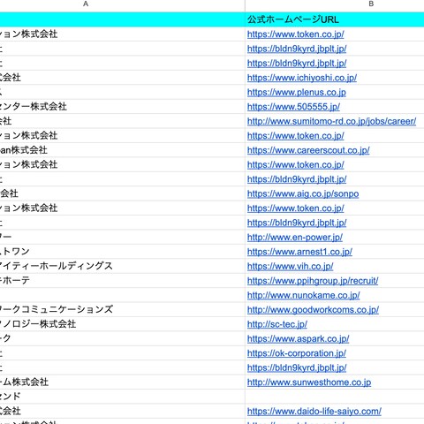Select the 公式ホームページURL header cell
This screenshot has height=424, width=424.
[x=335, y=19]
